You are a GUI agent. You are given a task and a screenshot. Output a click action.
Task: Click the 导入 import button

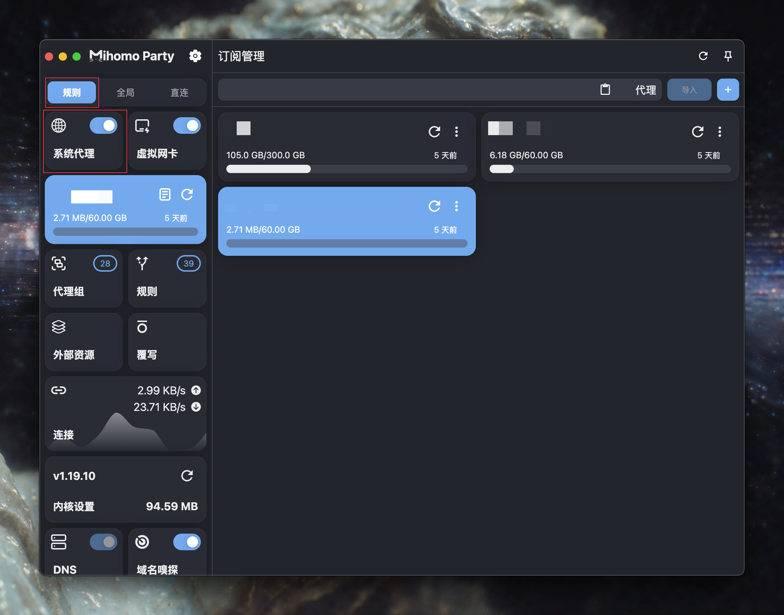pos(689,90)
